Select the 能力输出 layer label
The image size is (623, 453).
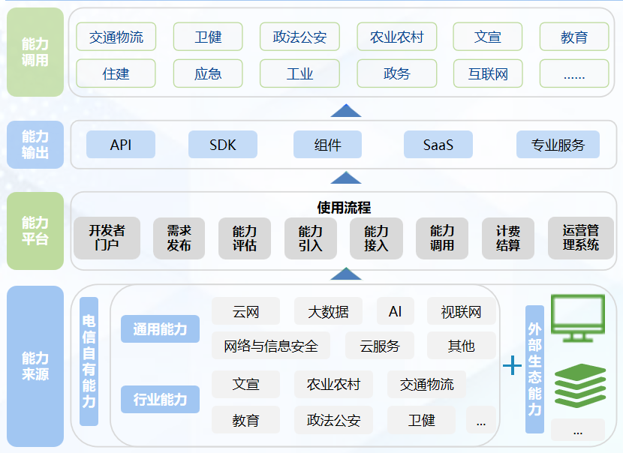coord(35,145)
